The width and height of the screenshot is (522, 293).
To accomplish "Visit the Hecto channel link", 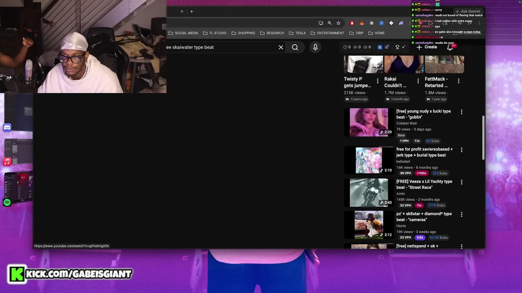I will tap(401, 226).
